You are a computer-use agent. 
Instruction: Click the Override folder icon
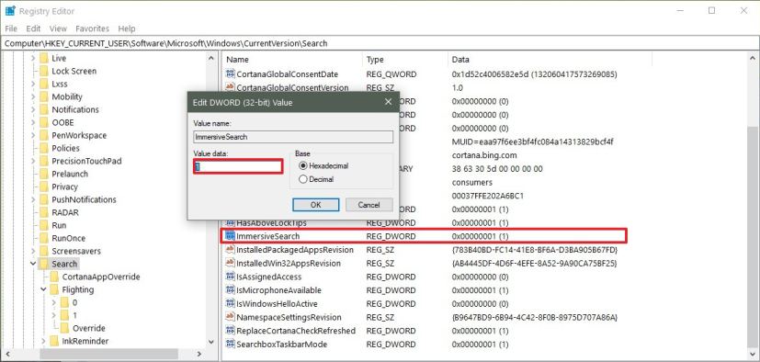(x=64, y=328)
